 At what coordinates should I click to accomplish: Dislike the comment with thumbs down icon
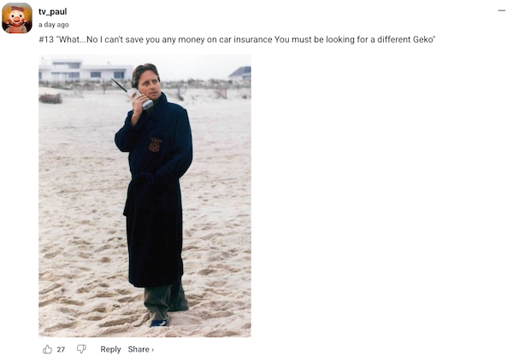pos(81,349)
